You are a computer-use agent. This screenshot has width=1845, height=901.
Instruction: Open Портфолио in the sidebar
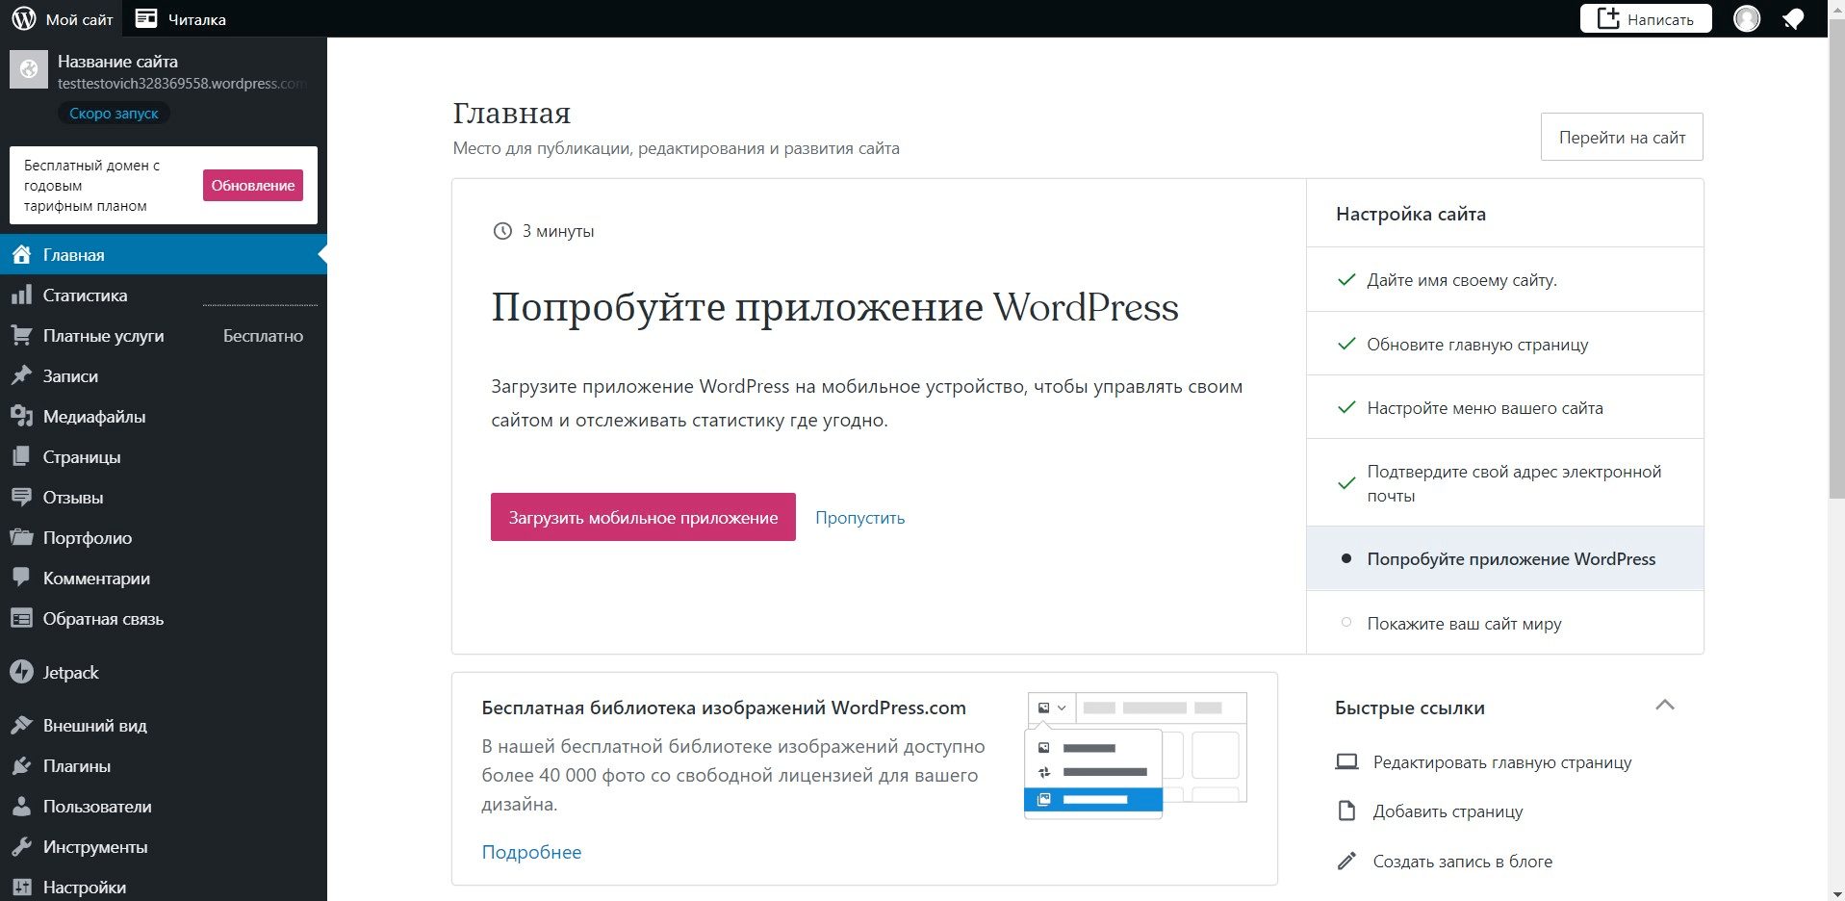(x=164, y=537)
